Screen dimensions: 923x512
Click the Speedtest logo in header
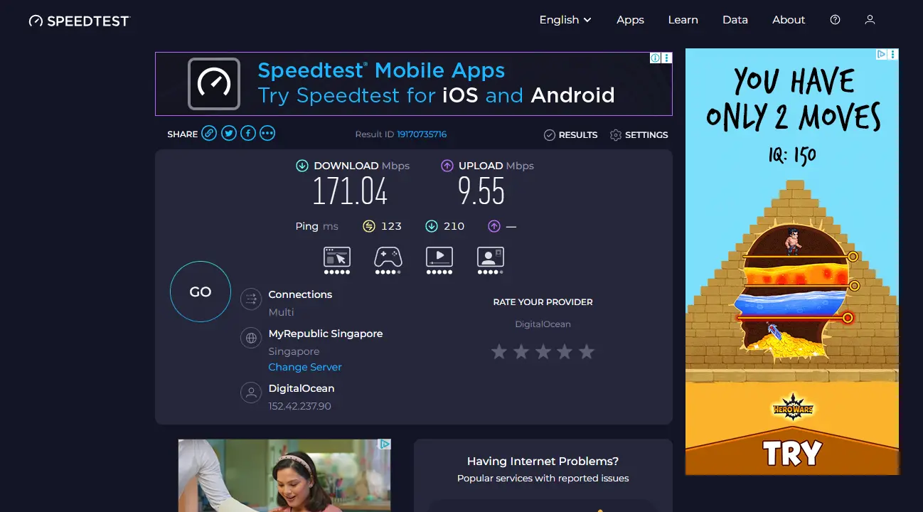[80, 21]
